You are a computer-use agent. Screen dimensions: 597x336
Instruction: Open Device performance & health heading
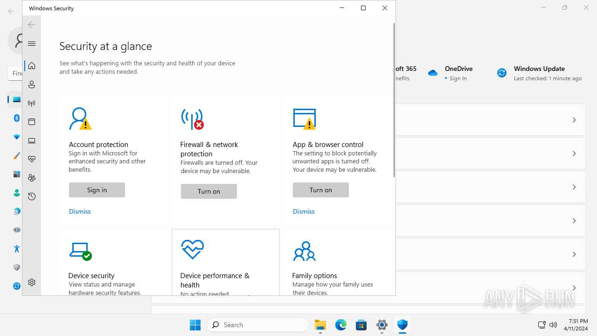click(215, 280)
